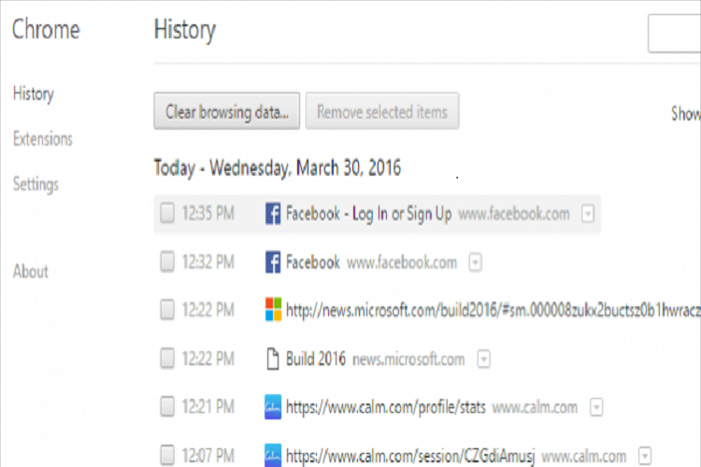
Task: Click Remove selected items button
Action: coord(382,111)
